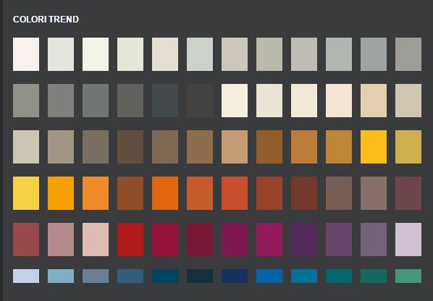Choose the darkest blackish-teal swatch

(x=200, y=276)
